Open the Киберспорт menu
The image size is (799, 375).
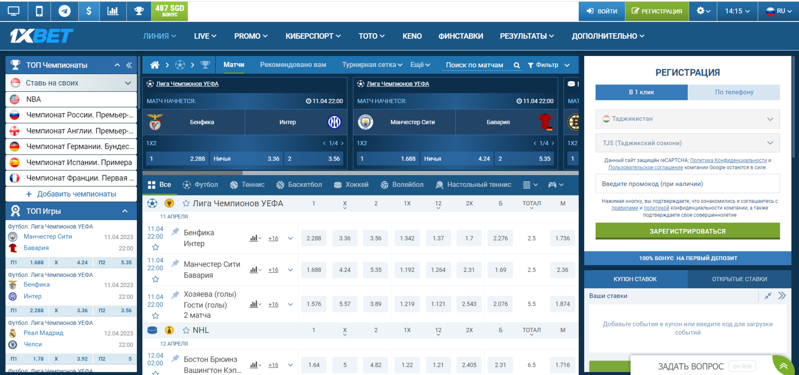pyautogui.click(x=313, y=36)
